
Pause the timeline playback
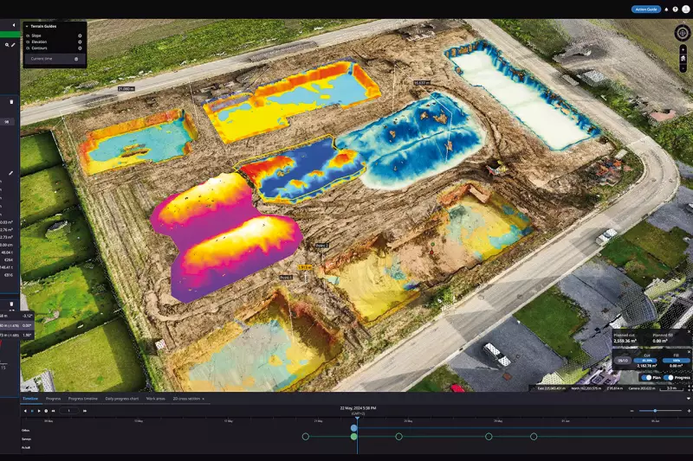(32, 411)
